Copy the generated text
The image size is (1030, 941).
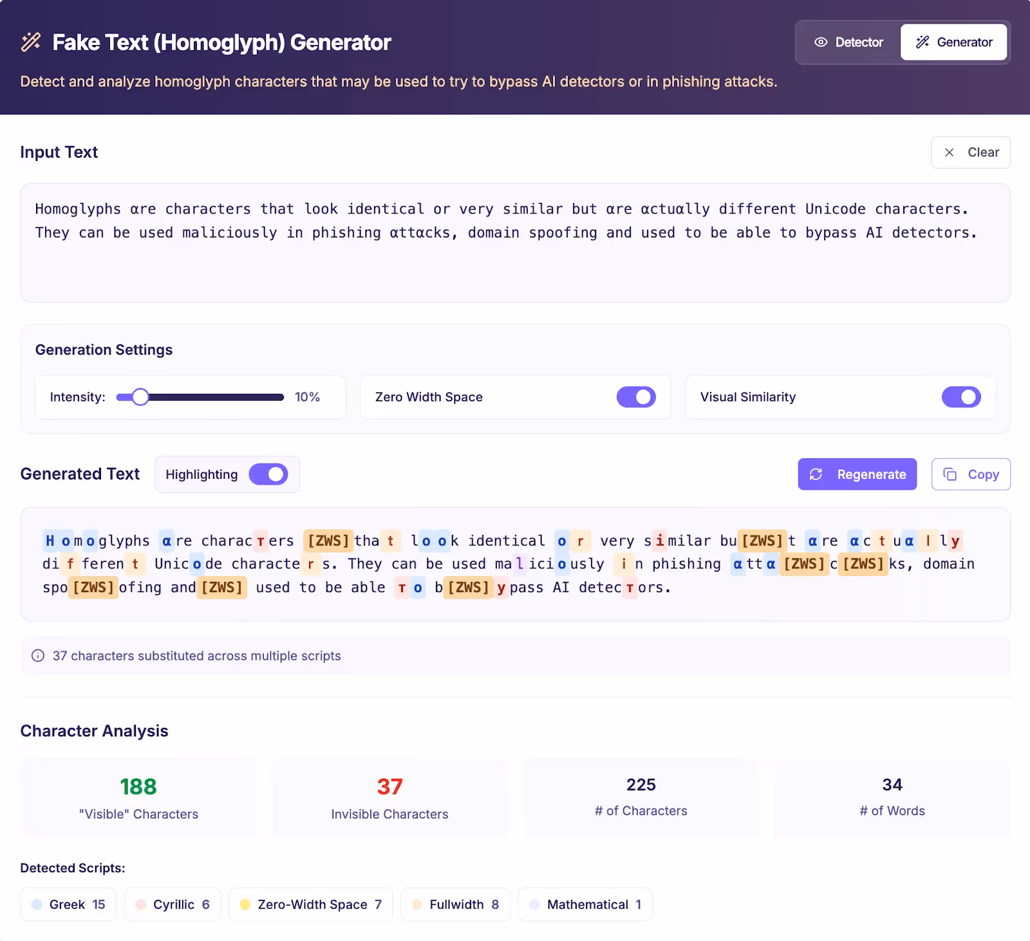(971, 474)
